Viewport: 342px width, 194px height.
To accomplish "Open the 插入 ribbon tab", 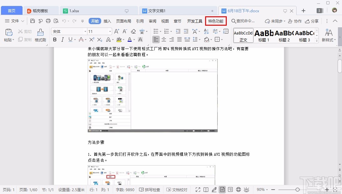I will (107, 21).
